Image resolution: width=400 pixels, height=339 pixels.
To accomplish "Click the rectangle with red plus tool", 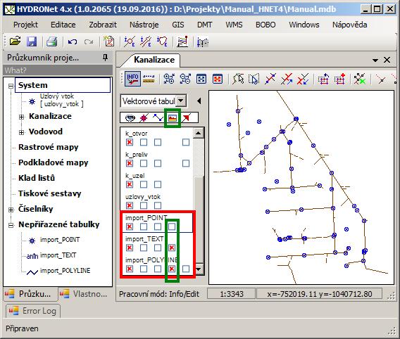I will click(340, 79).
